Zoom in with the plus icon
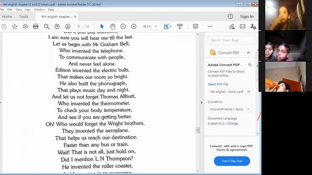 [134, 26]
